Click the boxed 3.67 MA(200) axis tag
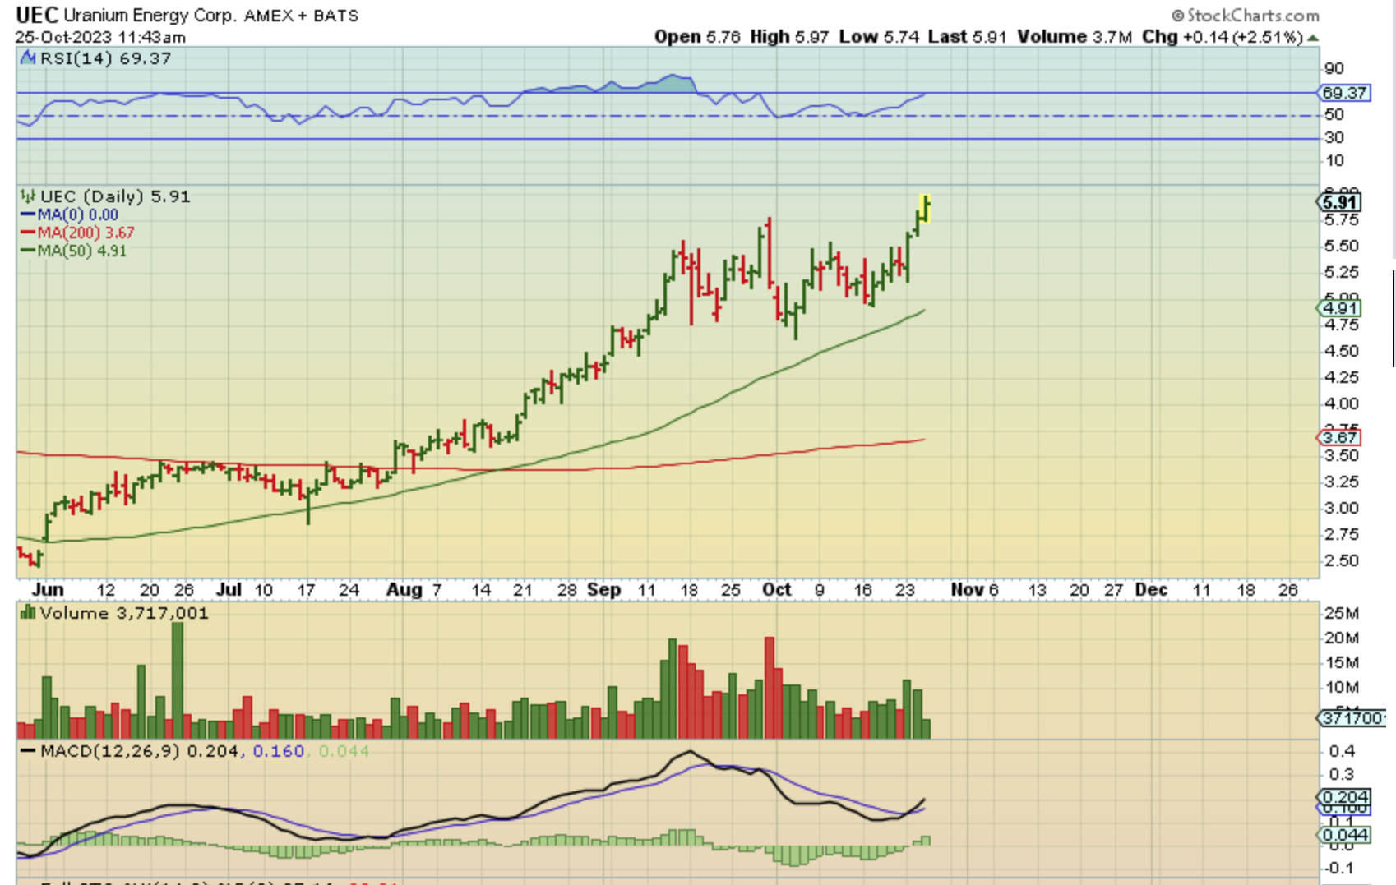The height and width of the screenshot is (885, 1396). (1340, 437)
